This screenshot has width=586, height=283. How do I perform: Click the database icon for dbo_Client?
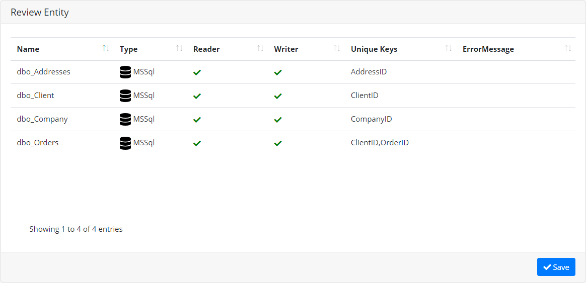point(125,96)
